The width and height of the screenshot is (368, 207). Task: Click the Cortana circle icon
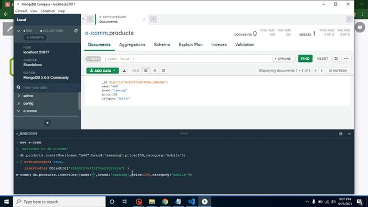[x=112, y=202]
